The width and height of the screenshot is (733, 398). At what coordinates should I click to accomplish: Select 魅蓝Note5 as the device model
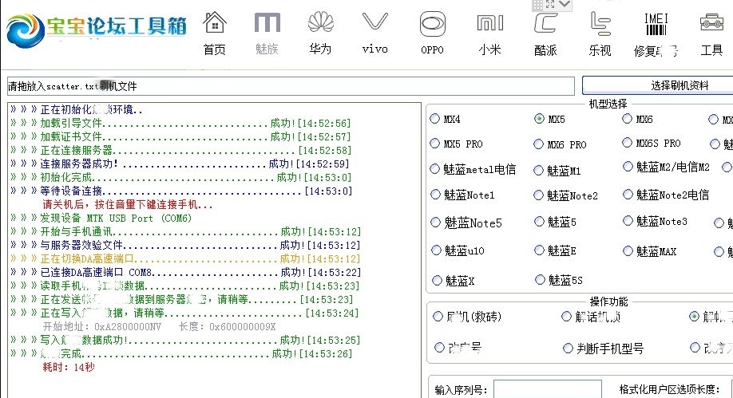click(x=436, y=223)
